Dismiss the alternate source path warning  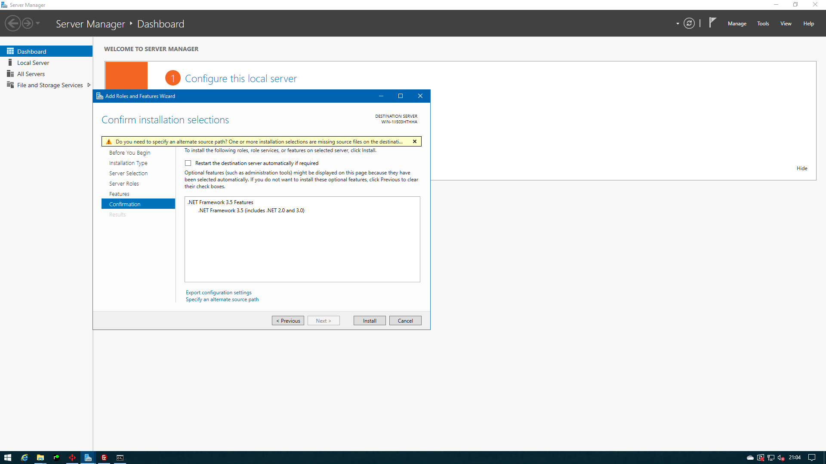pyautogui.click(x=415, y=141)
